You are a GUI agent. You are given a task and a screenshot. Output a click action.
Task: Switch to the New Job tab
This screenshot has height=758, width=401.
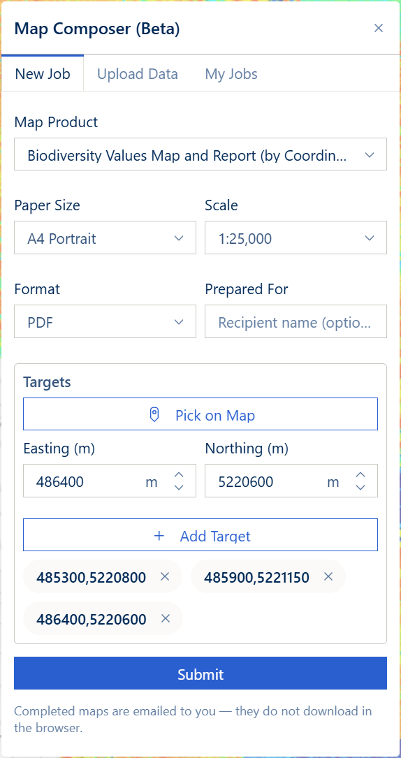[43, 74]
